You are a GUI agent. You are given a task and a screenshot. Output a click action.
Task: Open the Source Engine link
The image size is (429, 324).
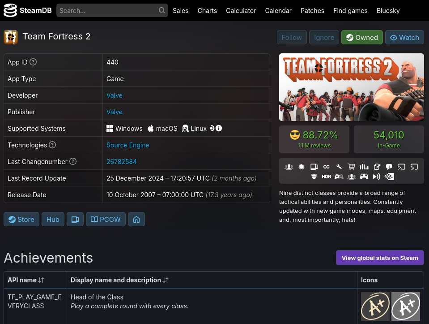click(x=128, y=145)
